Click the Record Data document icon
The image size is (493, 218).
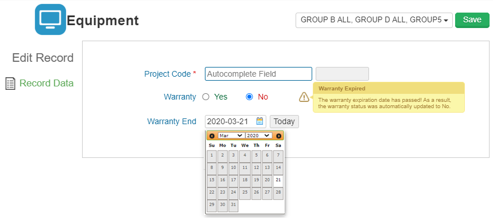click(10, 84)
